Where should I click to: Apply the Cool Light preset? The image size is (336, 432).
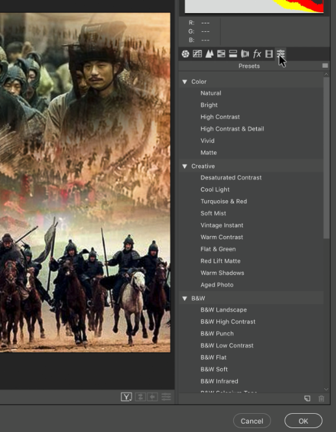pyautogui.click(x=215, y=189)
